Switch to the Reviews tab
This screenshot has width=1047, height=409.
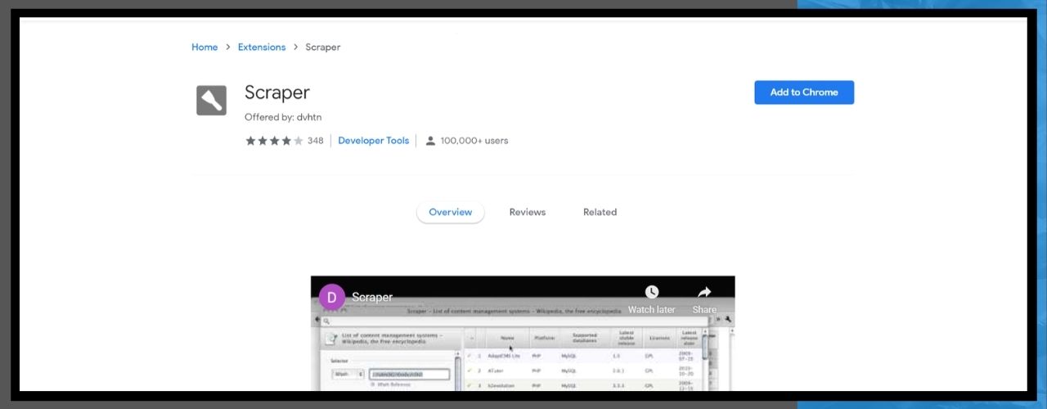527,212
